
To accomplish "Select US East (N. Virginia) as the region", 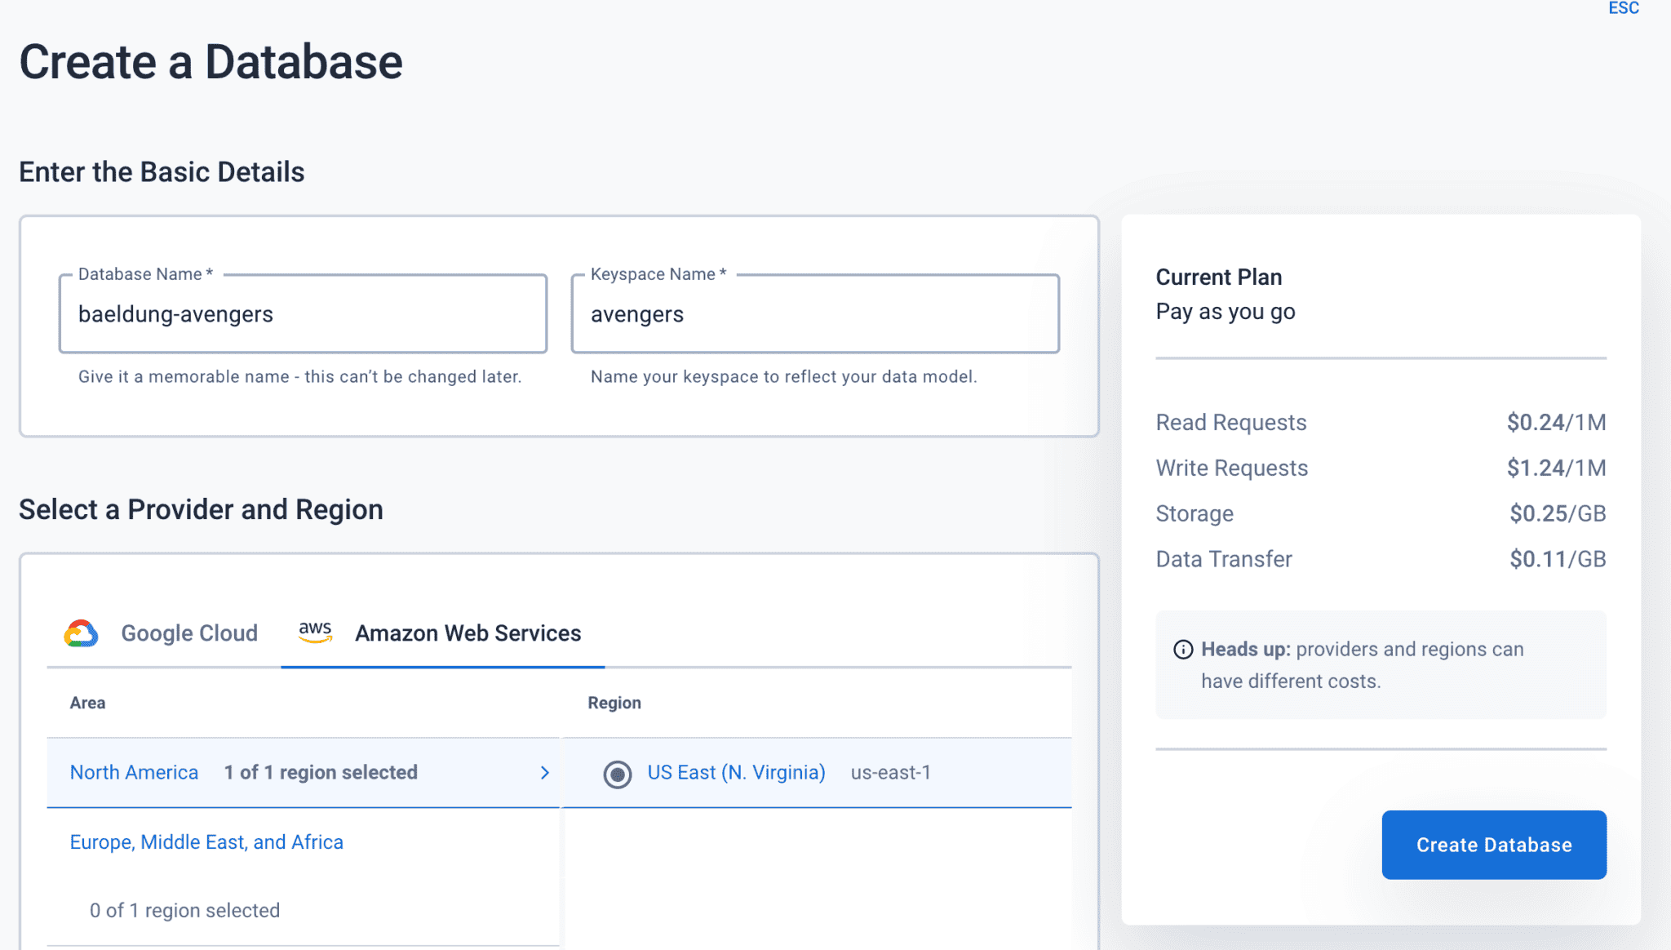I will [736, 772].
